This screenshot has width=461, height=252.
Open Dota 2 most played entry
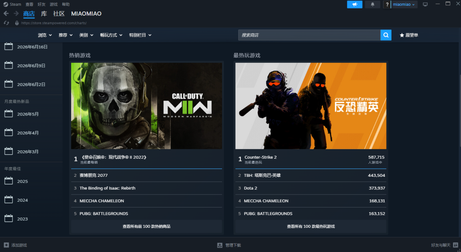point(311,188)
